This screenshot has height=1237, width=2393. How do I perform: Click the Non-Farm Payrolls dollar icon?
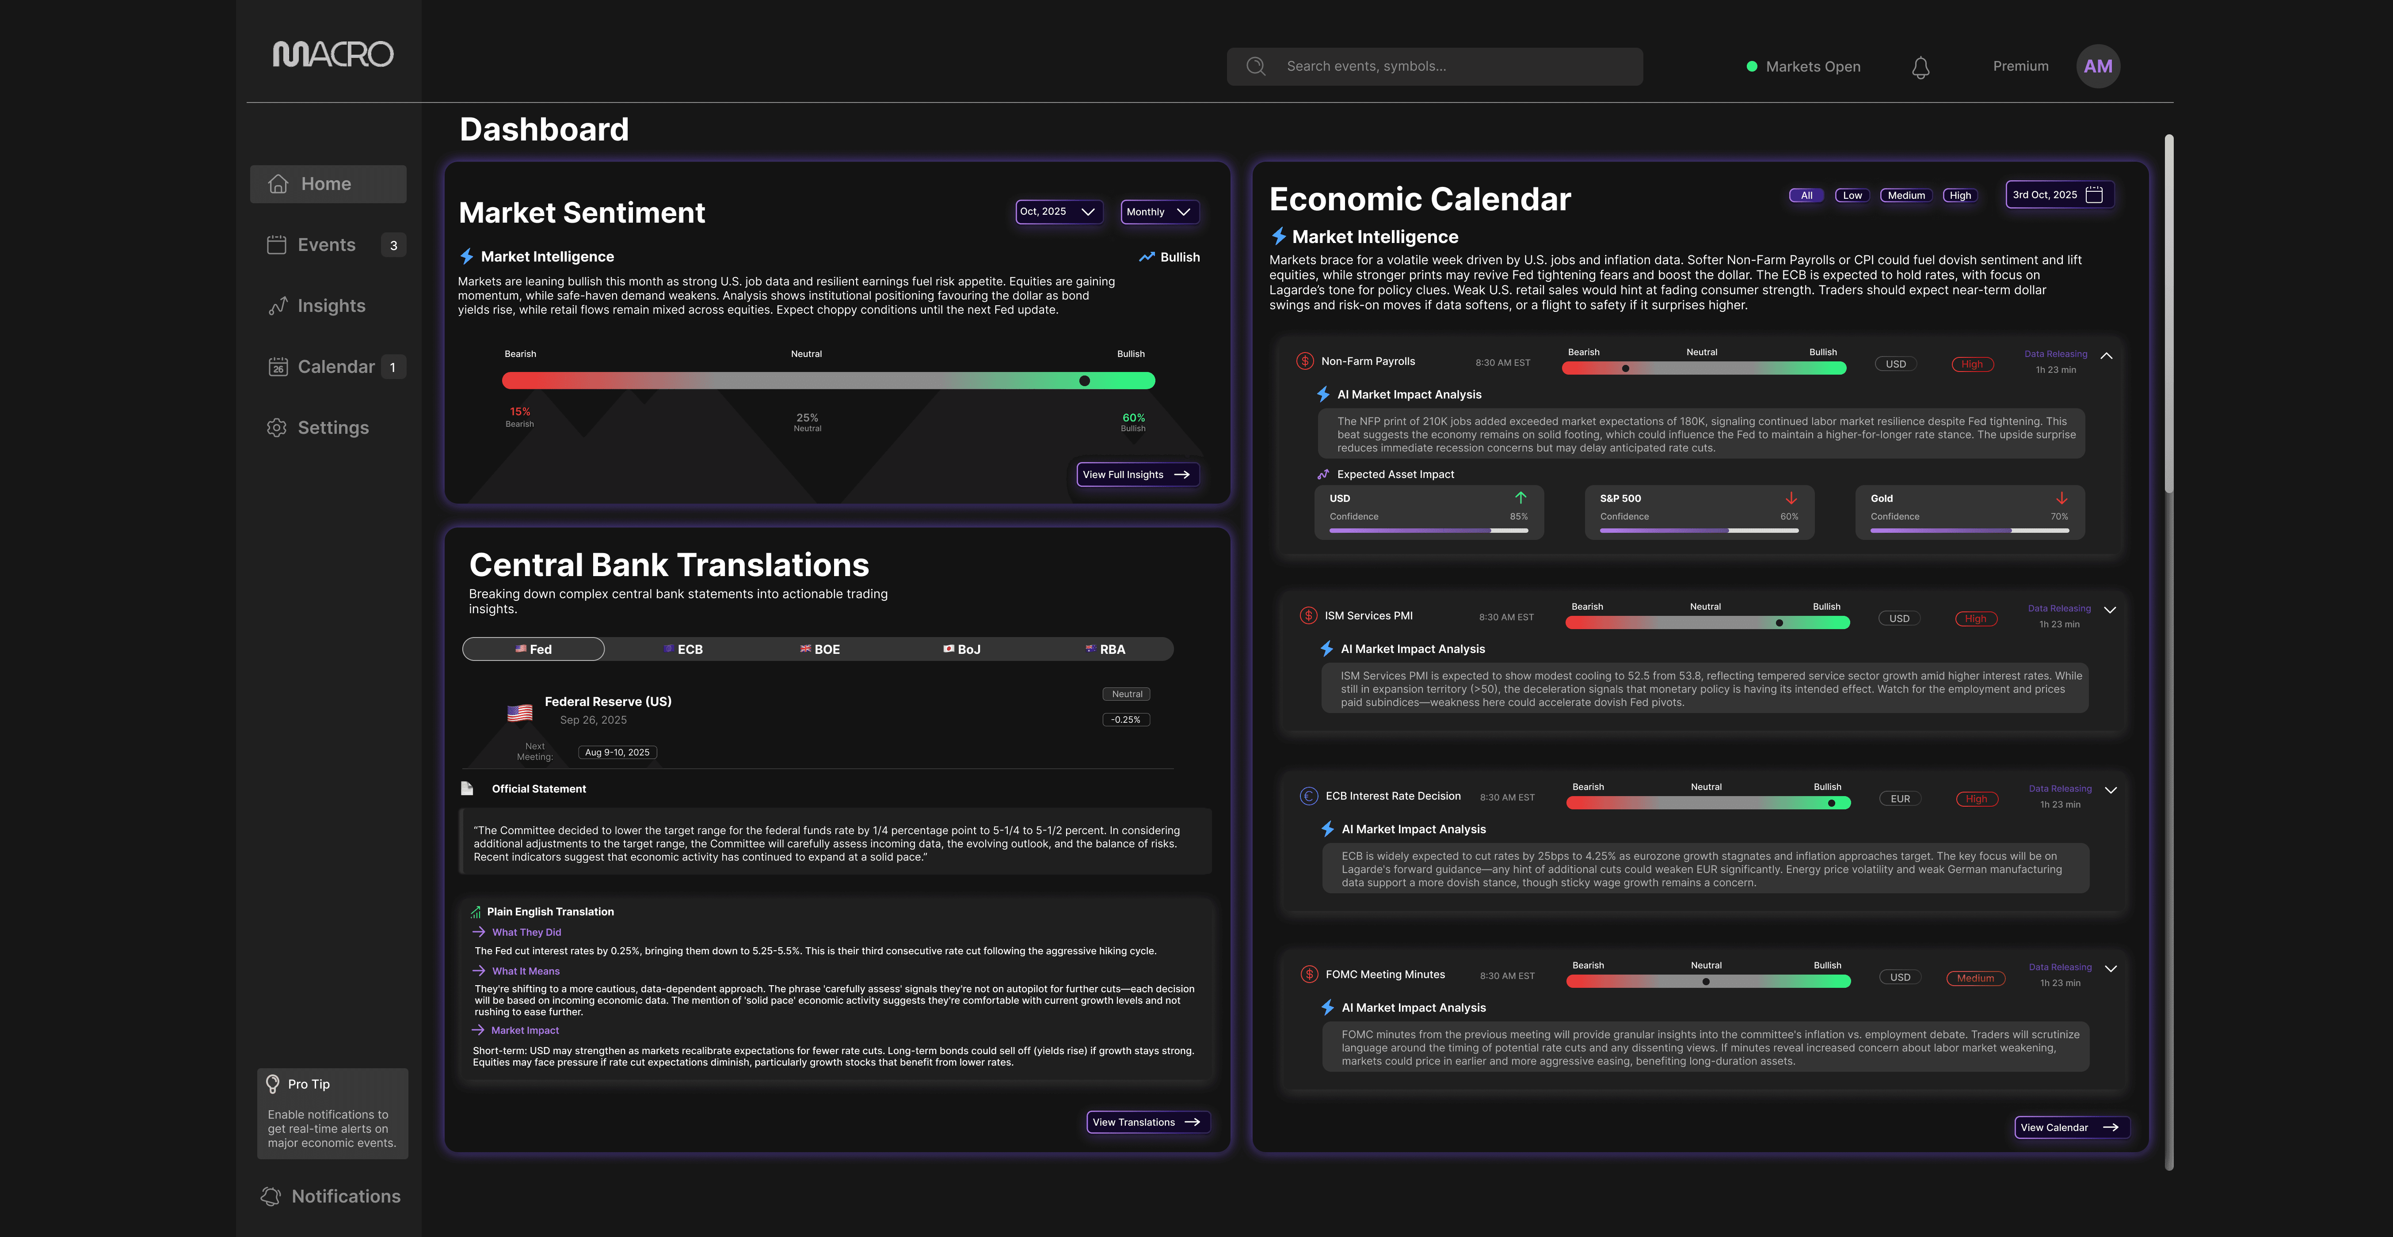pyautogui.click(x=1304, y=361)
